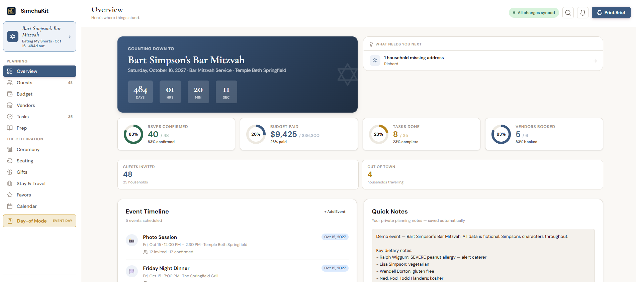636x282 pixels.
Task: Click the SEC countdown tile
Action: tap(226, 92)
